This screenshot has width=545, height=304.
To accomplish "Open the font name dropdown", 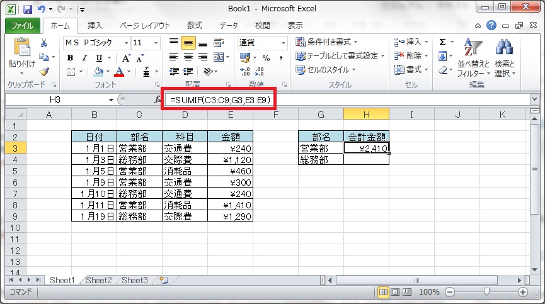I will pyautogui.click(x=126, y=43).
